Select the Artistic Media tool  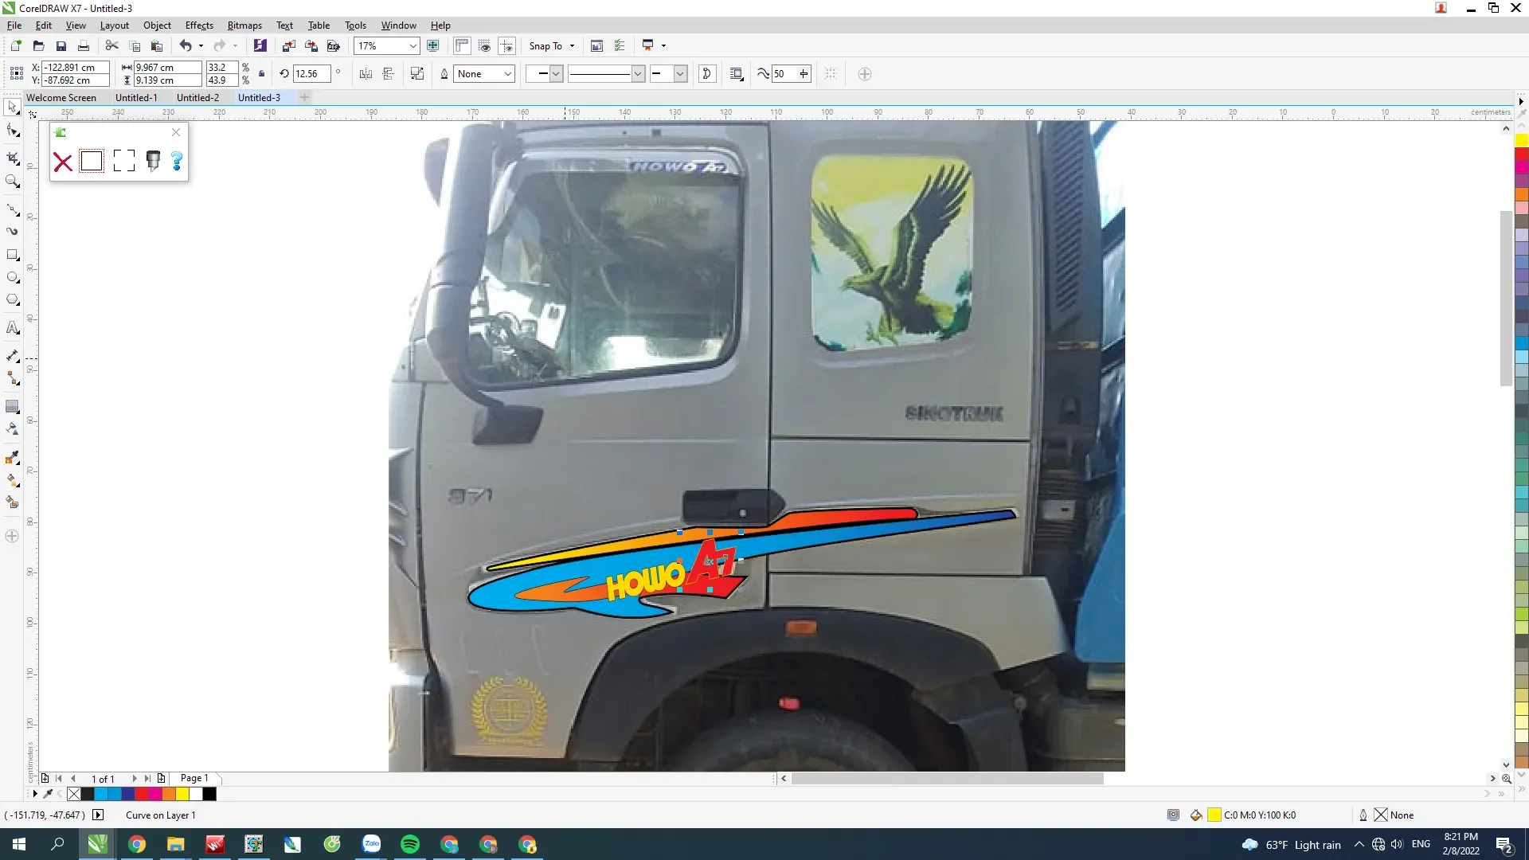pos(13,232)
